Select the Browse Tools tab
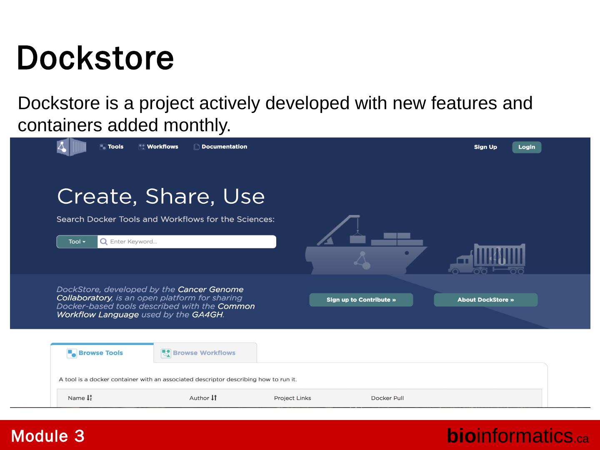The width and height of the screenshot is (600, 450). coord(101,353)
